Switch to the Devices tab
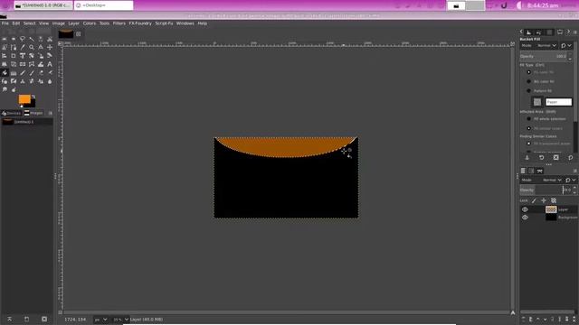 click(12, 113)
